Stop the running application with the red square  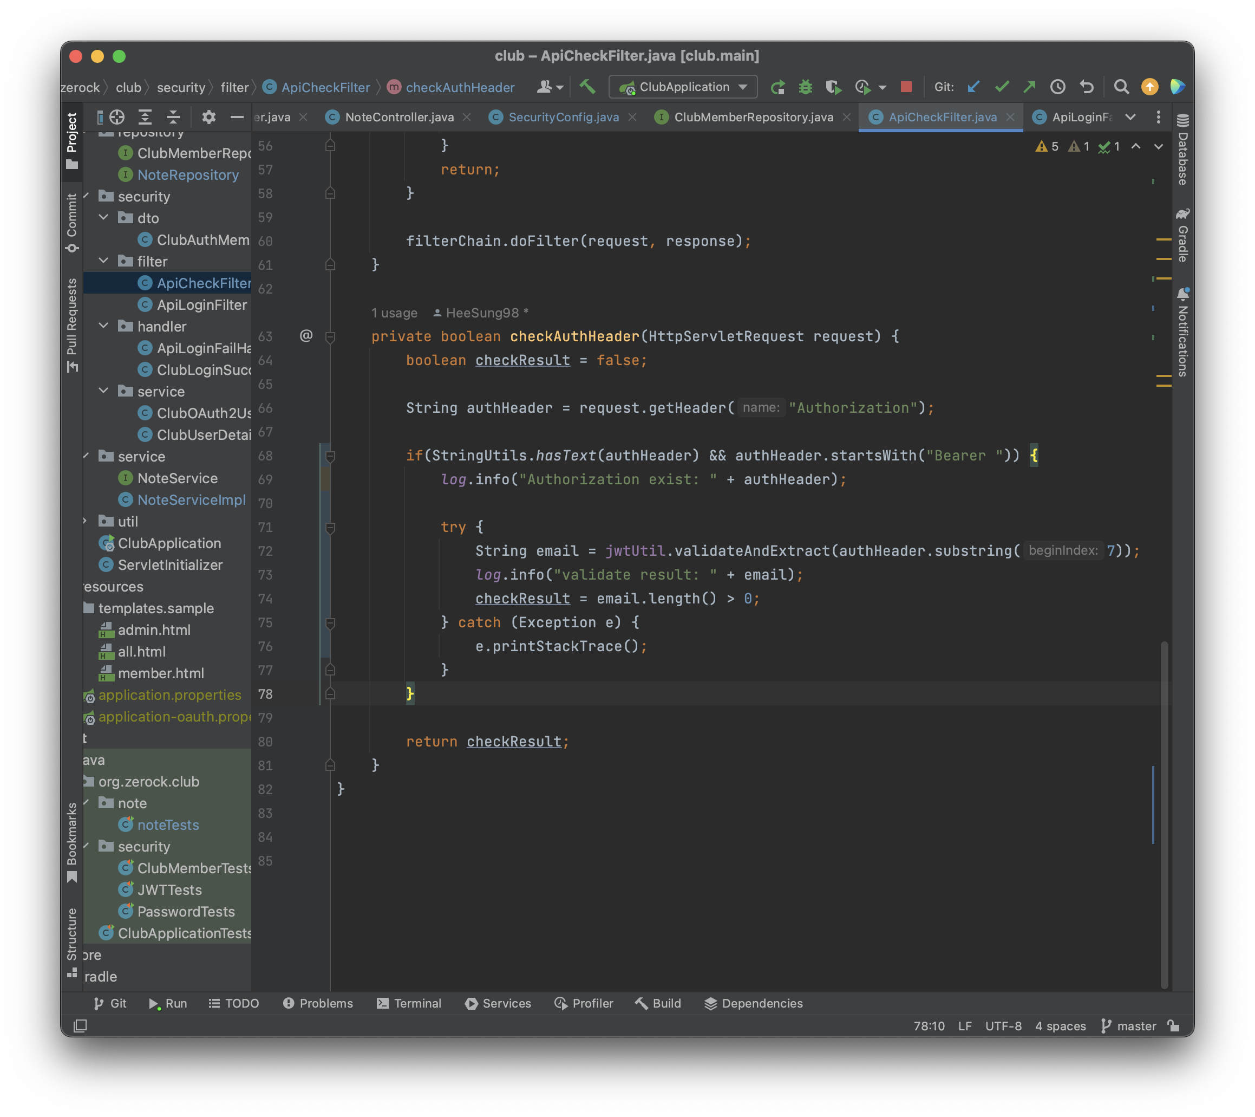pyautogui.click(x=906, y=87)
